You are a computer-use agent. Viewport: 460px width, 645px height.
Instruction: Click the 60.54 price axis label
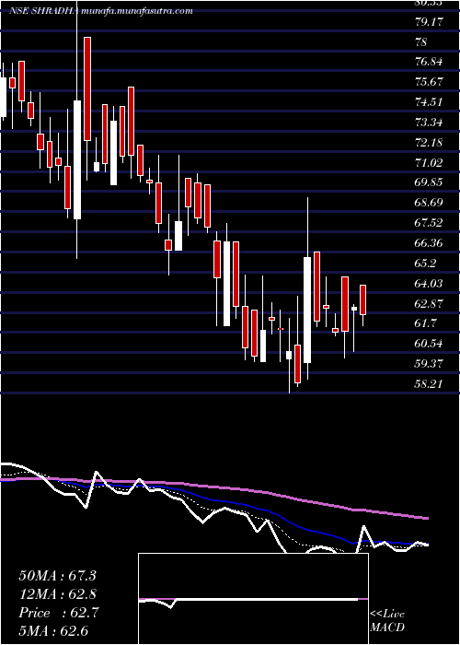point(429,344)
